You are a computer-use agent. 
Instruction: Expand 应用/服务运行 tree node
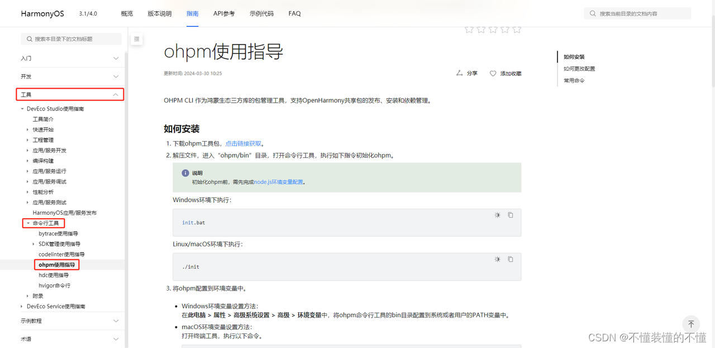pos(28,171)
